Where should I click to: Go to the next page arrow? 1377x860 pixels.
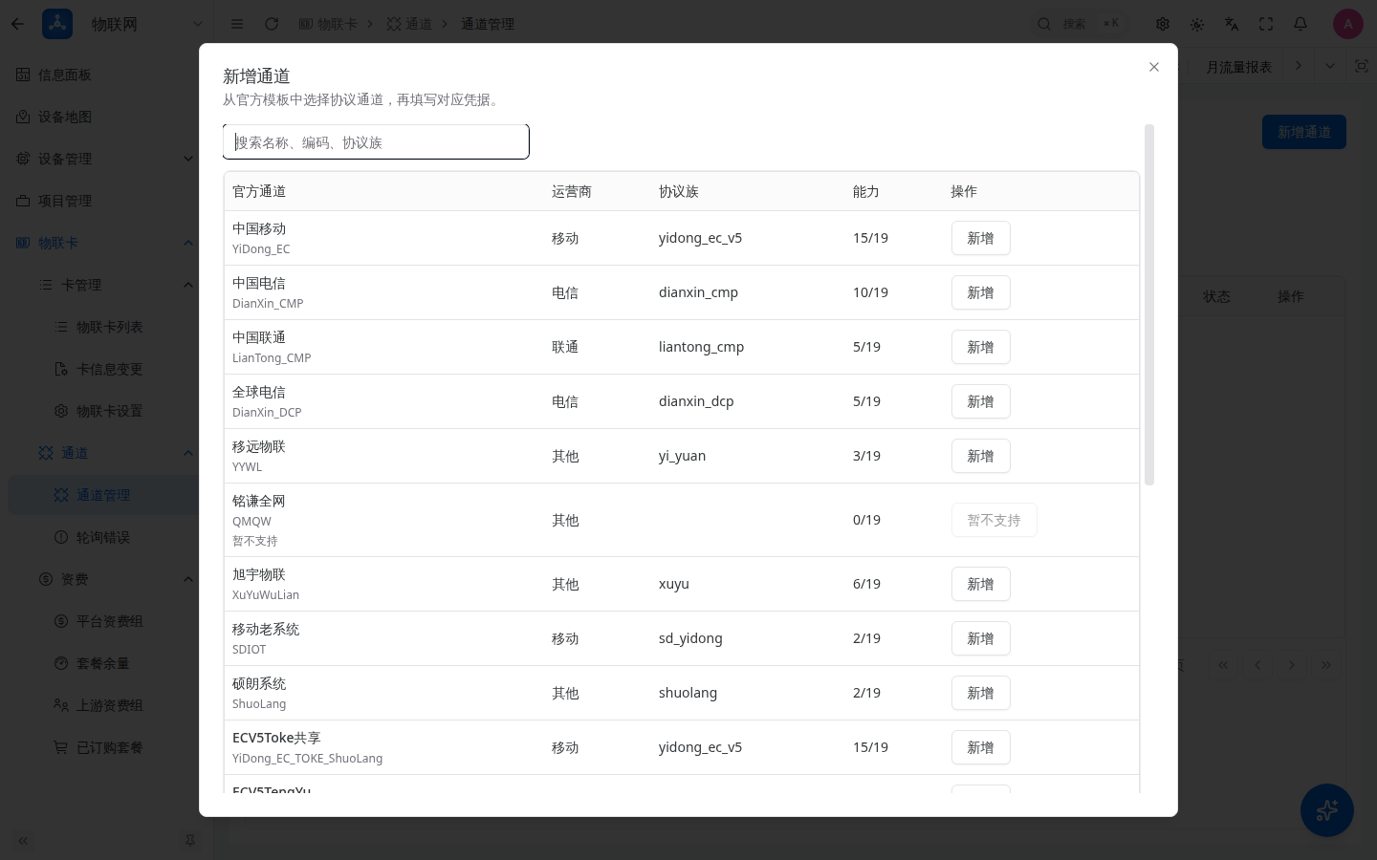click(x=1292, y=665)
